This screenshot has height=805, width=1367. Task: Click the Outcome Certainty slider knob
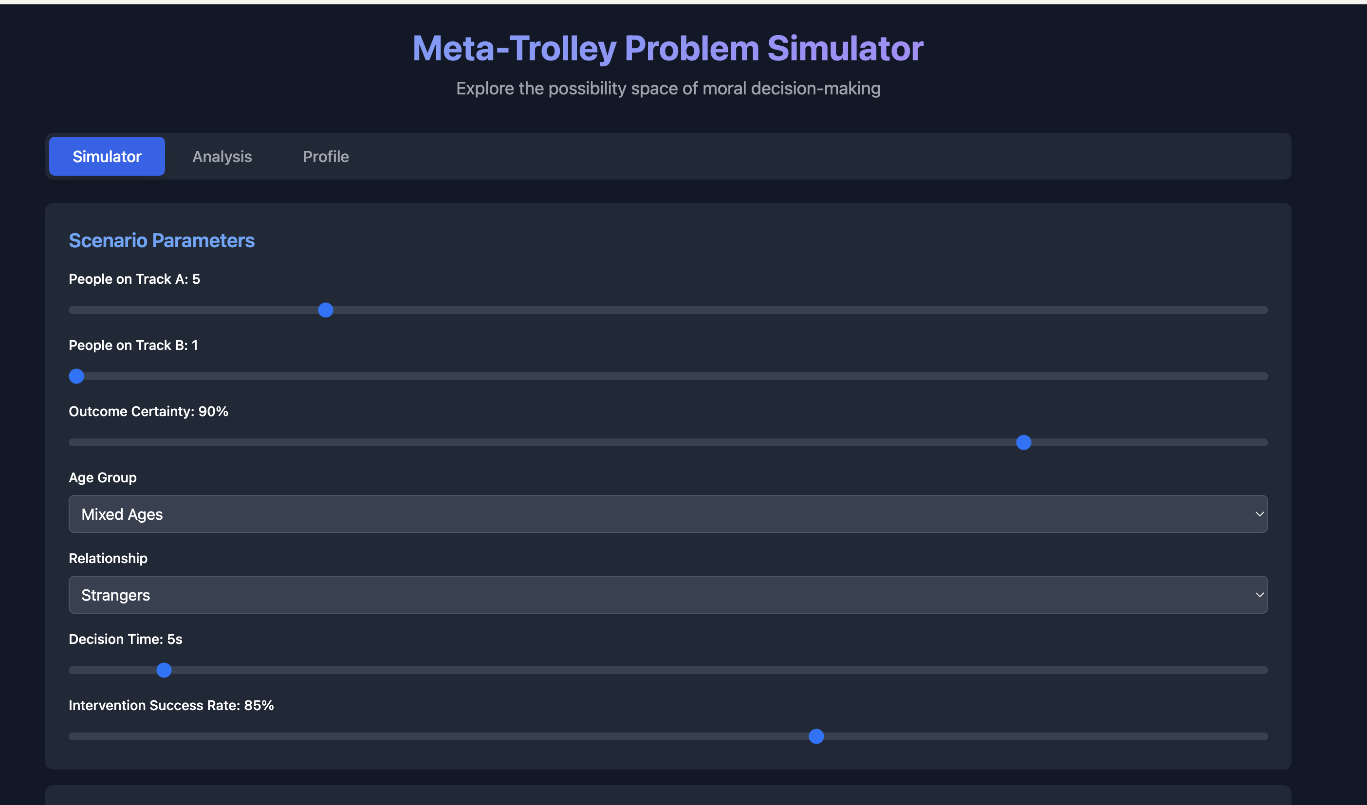click(x=1023, y=442)
